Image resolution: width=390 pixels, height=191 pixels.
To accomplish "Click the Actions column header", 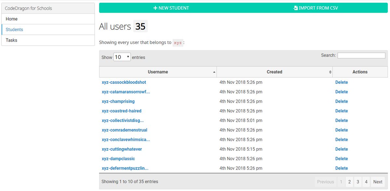I will [x=360, y=72].
